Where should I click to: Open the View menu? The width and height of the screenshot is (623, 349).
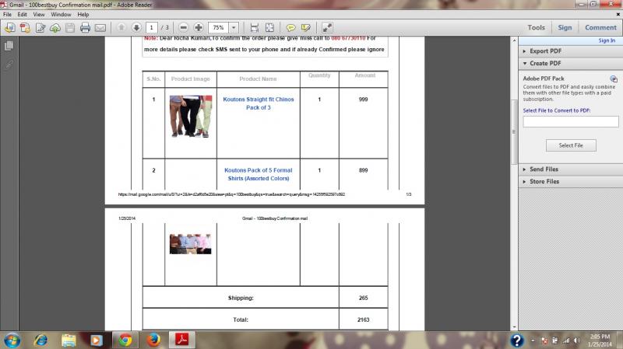[38, 14]
